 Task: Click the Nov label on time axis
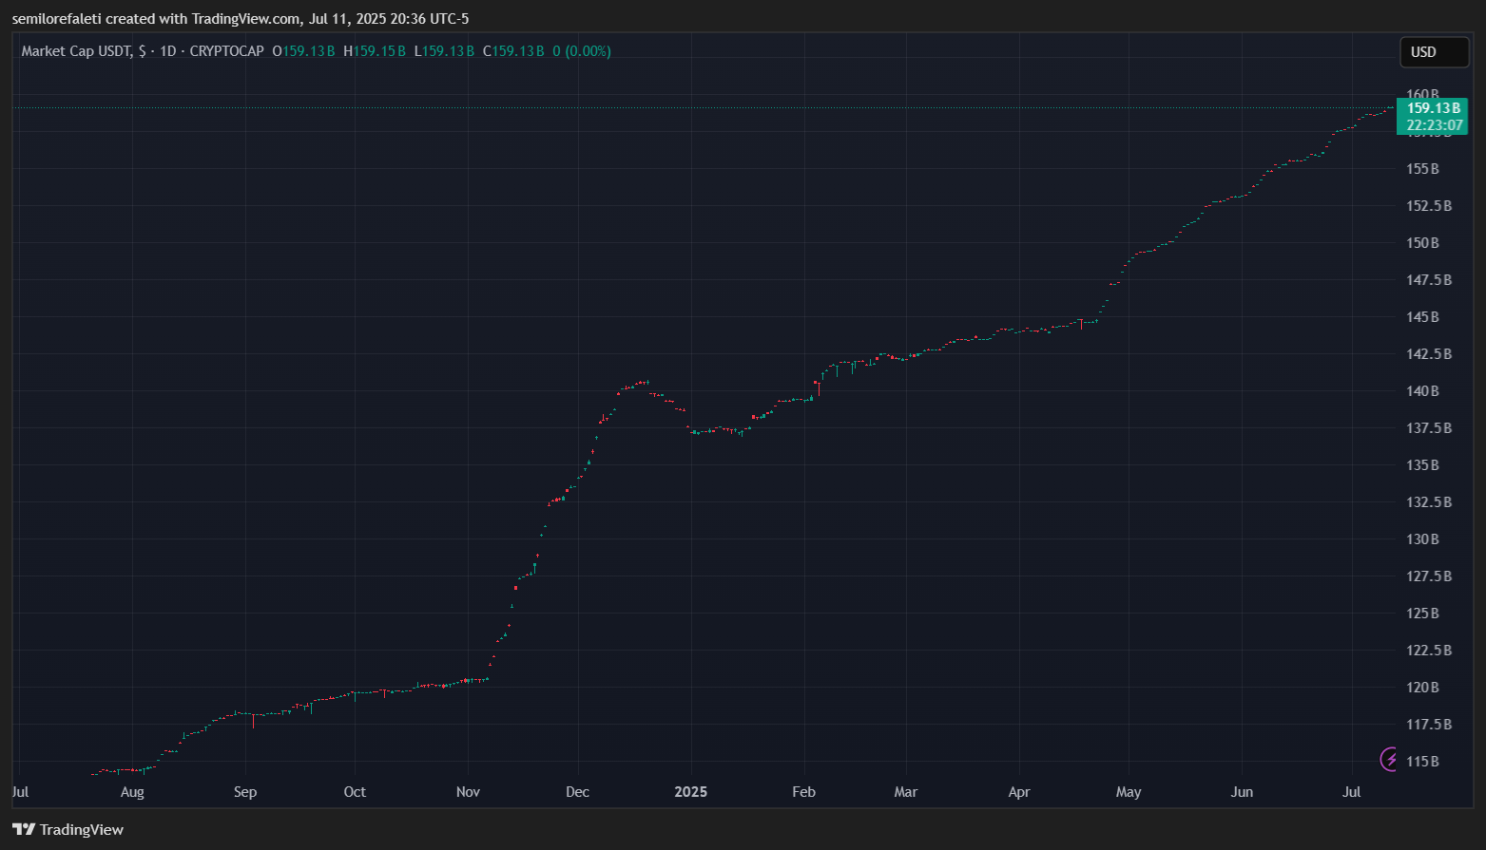[468, 792]
